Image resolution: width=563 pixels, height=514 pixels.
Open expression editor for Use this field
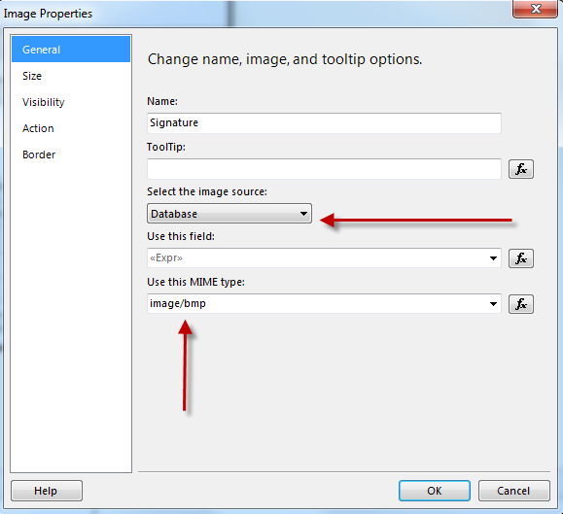tap(520, 258)
